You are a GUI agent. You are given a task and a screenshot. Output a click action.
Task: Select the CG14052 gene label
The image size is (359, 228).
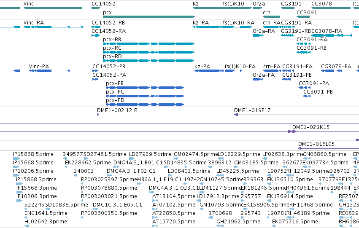[x=103, y=4]
